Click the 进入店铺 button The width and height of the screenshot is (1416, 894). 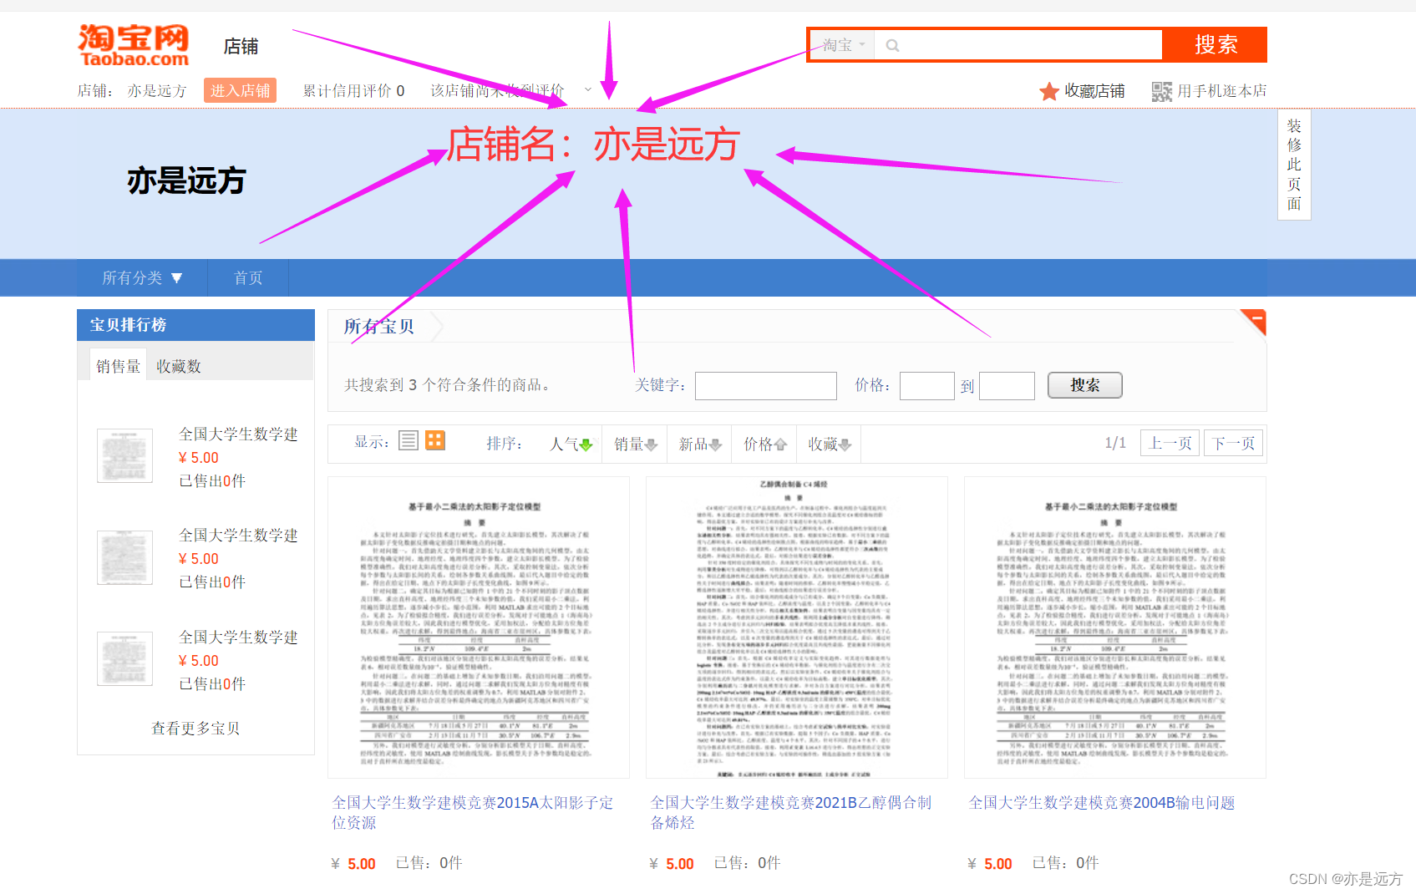coord(240,90)
